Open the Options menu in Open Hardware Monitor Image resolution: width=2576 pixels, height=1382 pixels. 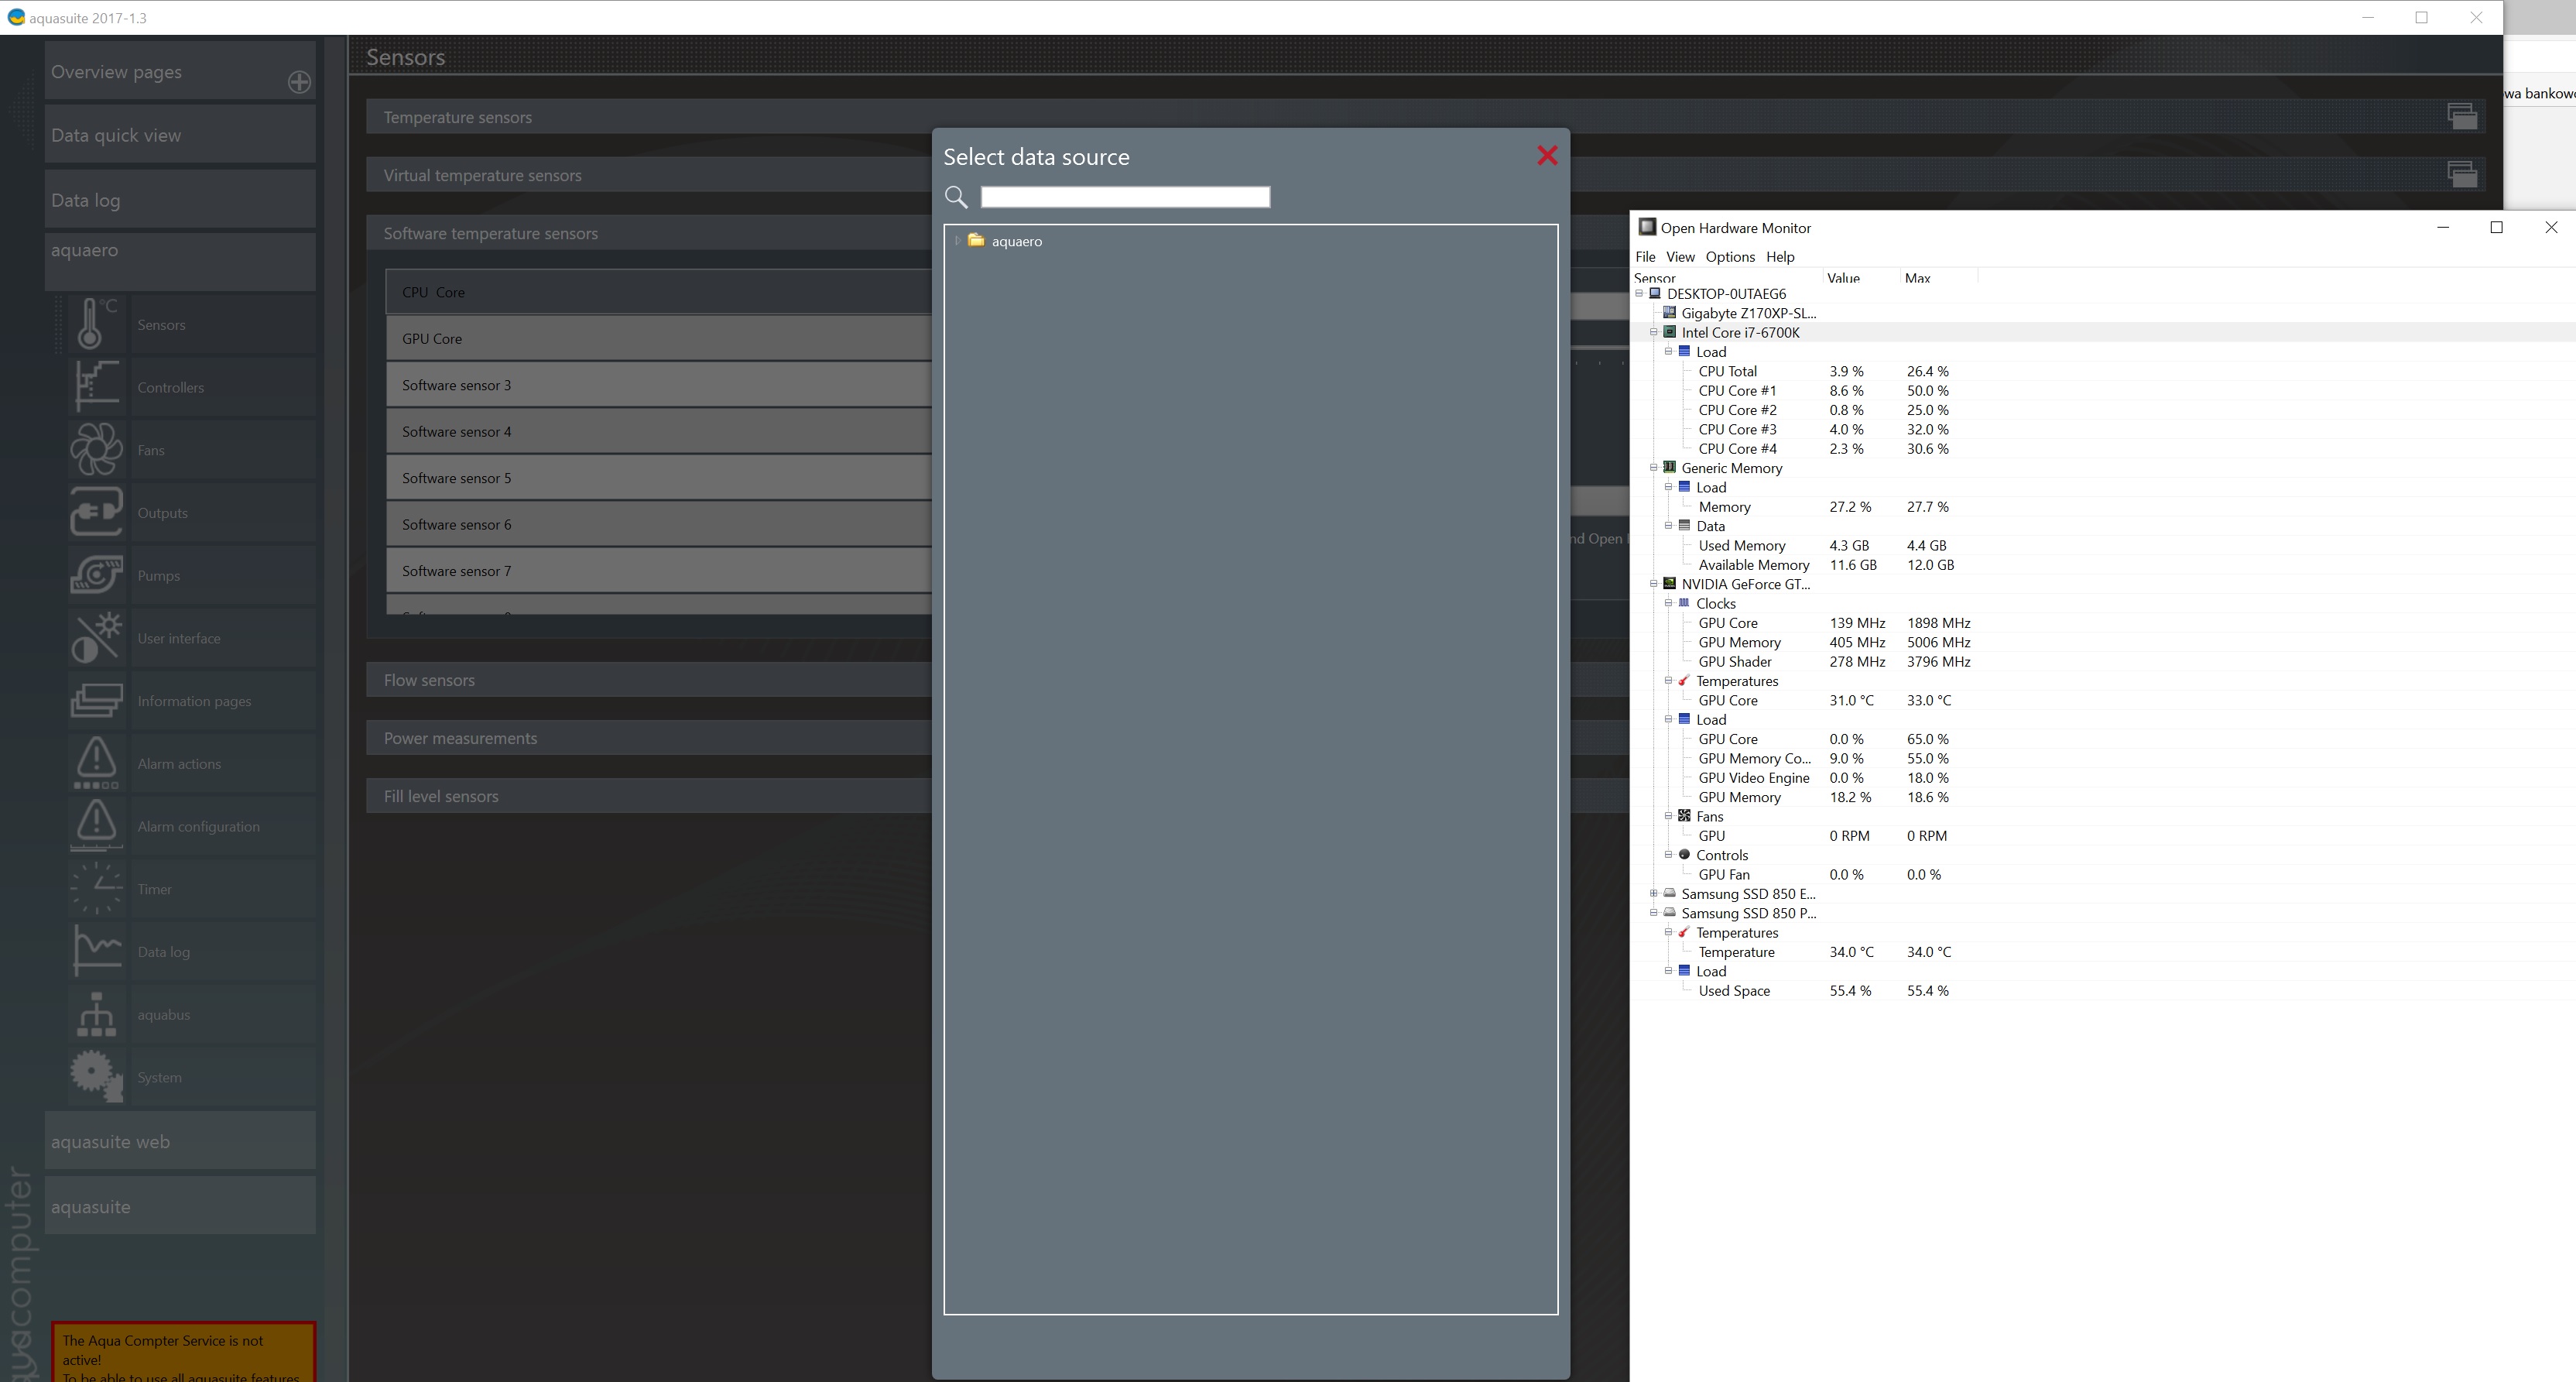1729,257
